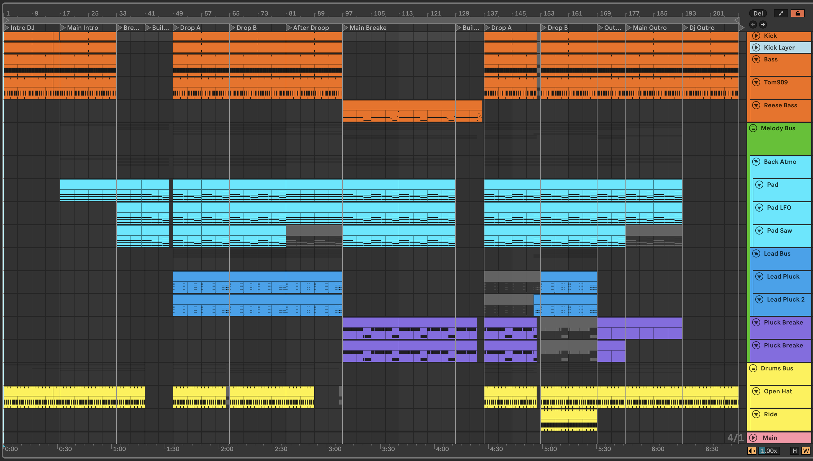Unfold the Main track triangle
The height and width of the screenshot is (461, 813).
coord(753,438)
